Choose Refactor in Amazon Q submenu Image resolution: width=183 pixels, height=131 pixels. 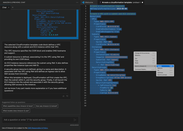pyautogui.click(x=165, y=68)
